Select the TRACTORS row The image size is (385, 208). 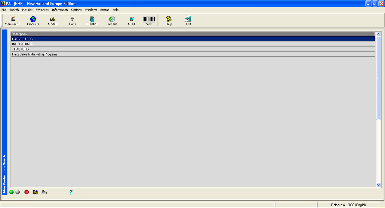coord(193,49)
